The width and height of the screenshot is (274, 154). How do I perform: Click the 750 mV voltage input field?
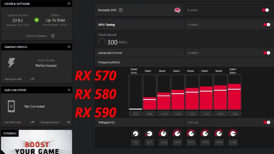click(136, 142)
